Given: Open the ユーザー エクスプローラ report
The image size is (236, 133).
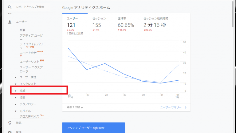Looking at the screenshot, I should click(x=31, y=69).
